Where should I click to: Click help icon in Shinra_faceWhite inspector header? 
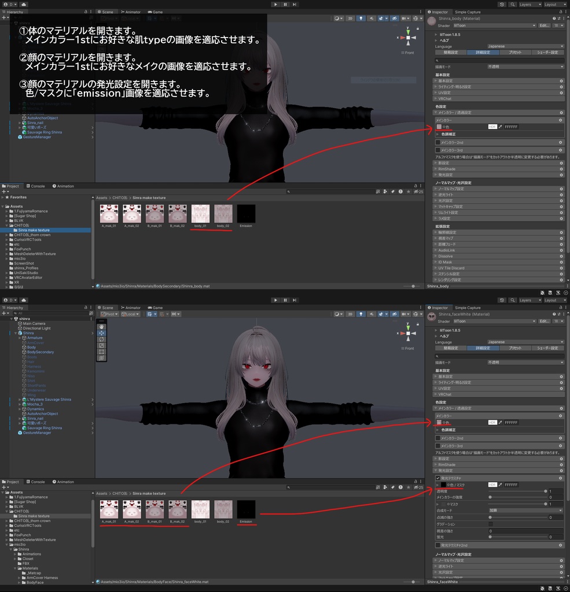click(x=554, y=314)
